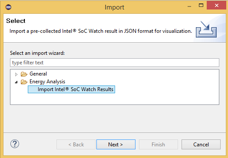Expand the General tree category

tap(16, 74)
